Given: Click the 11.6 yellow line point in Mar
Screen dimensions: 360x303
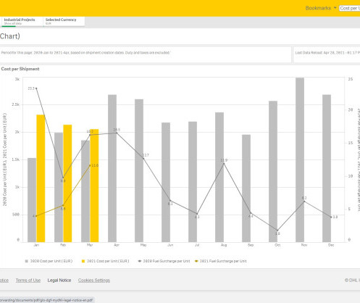Looking at the screenshot, I should (x=90, y=165).
